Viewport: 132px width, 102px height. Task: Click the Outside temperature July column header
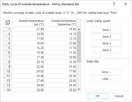point(28,23)
